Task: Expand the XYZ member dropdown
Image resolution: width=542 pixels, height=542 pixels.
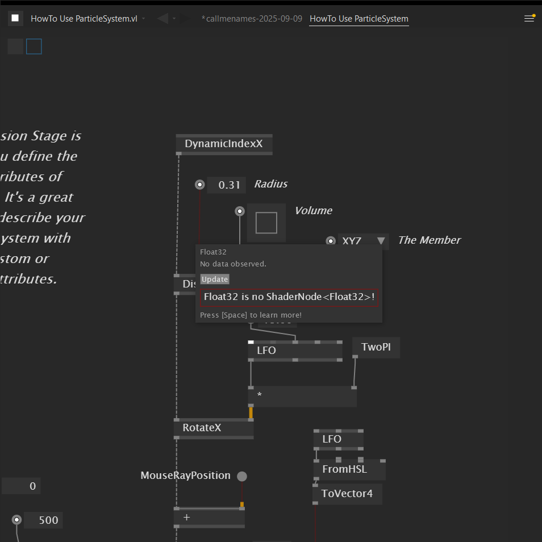Action: coord(381,241)
